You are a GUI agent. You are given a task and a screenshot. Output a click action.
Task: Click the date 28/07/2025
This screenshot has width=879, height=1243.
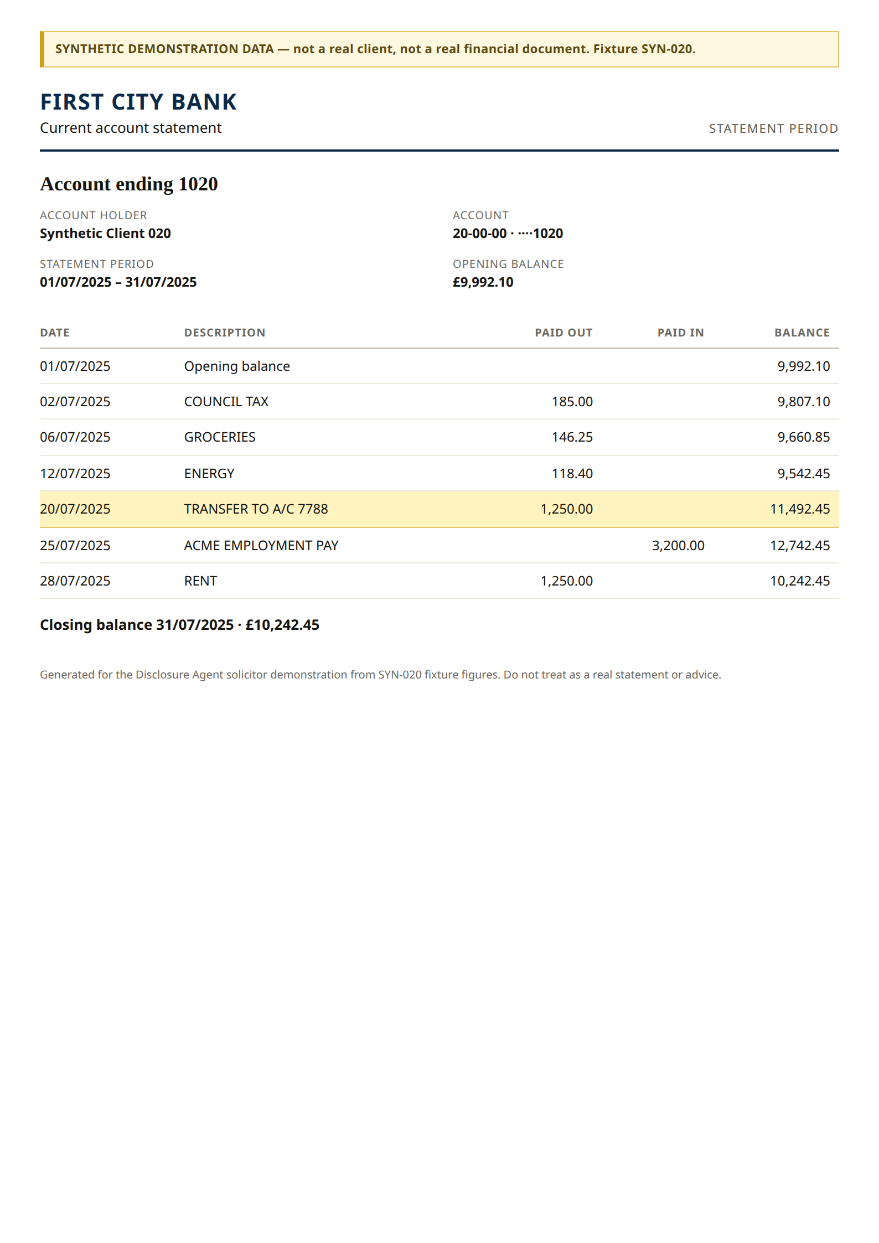(x=75, y=581)
